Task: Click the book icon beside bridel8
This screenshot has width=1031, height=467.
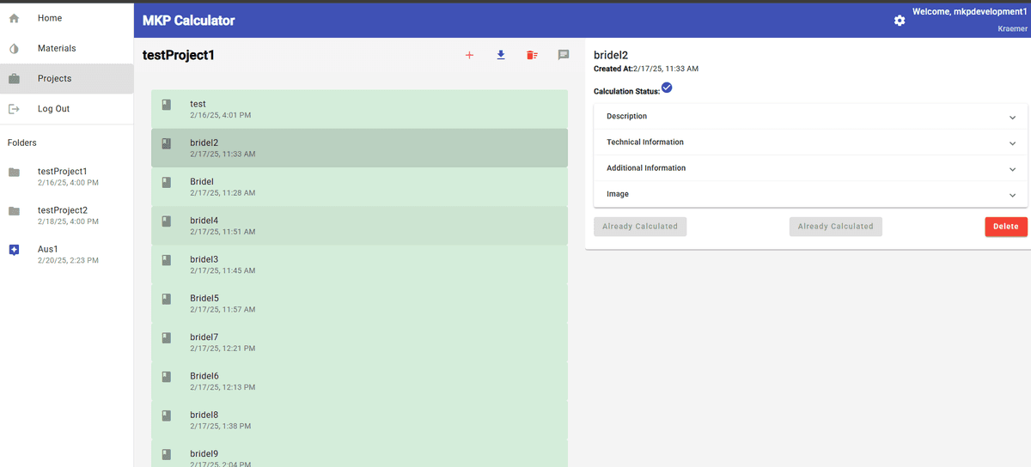Action: 167,415
